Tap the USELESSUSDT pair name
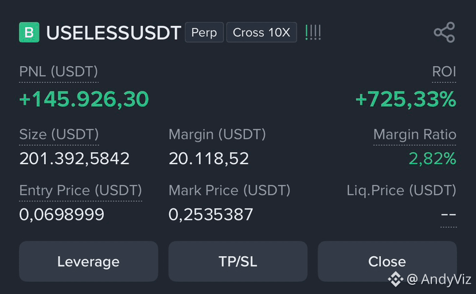The height and width of the screenshot is (294, 476). click(x=114, y=33)
